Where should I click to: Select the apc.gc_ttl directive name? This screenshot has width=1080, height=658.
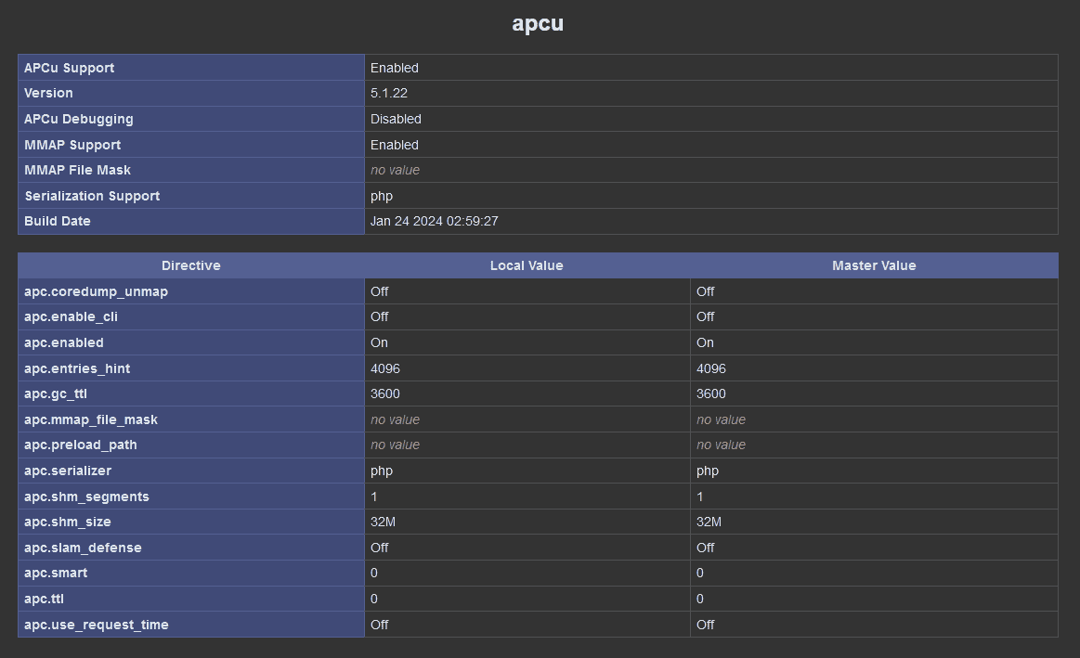pyautogui.click(x=56, y=394)
